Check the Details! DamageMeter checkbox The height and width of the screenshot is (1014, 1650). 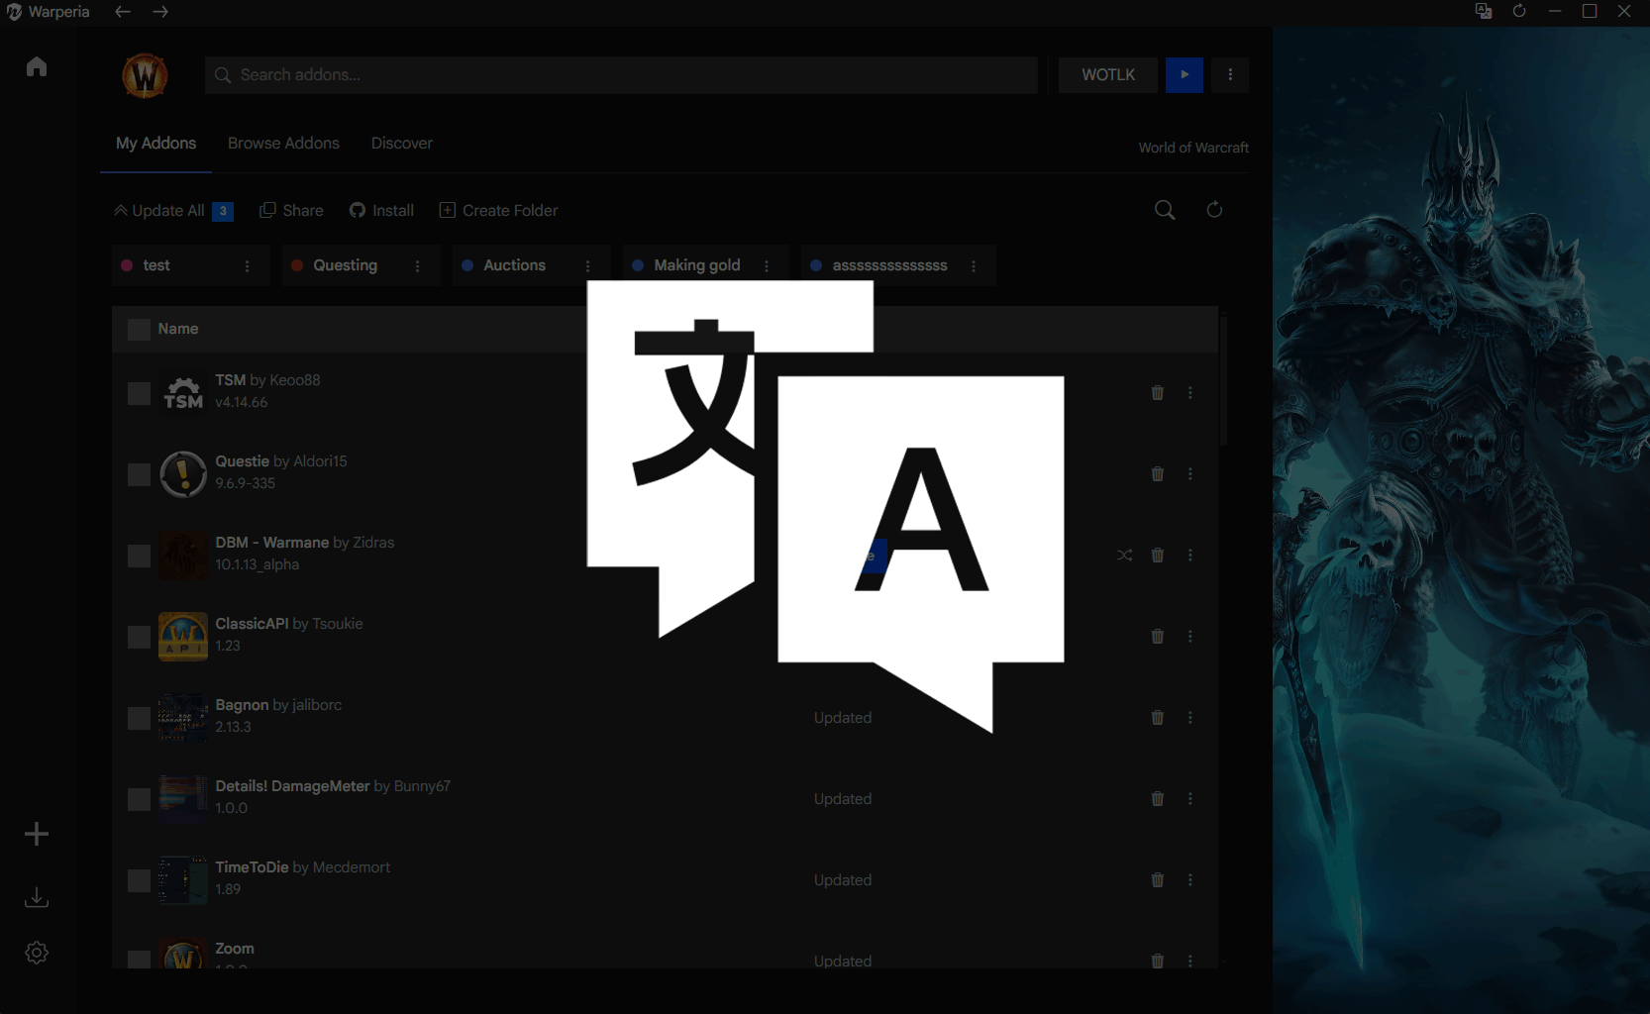[139, 800]
